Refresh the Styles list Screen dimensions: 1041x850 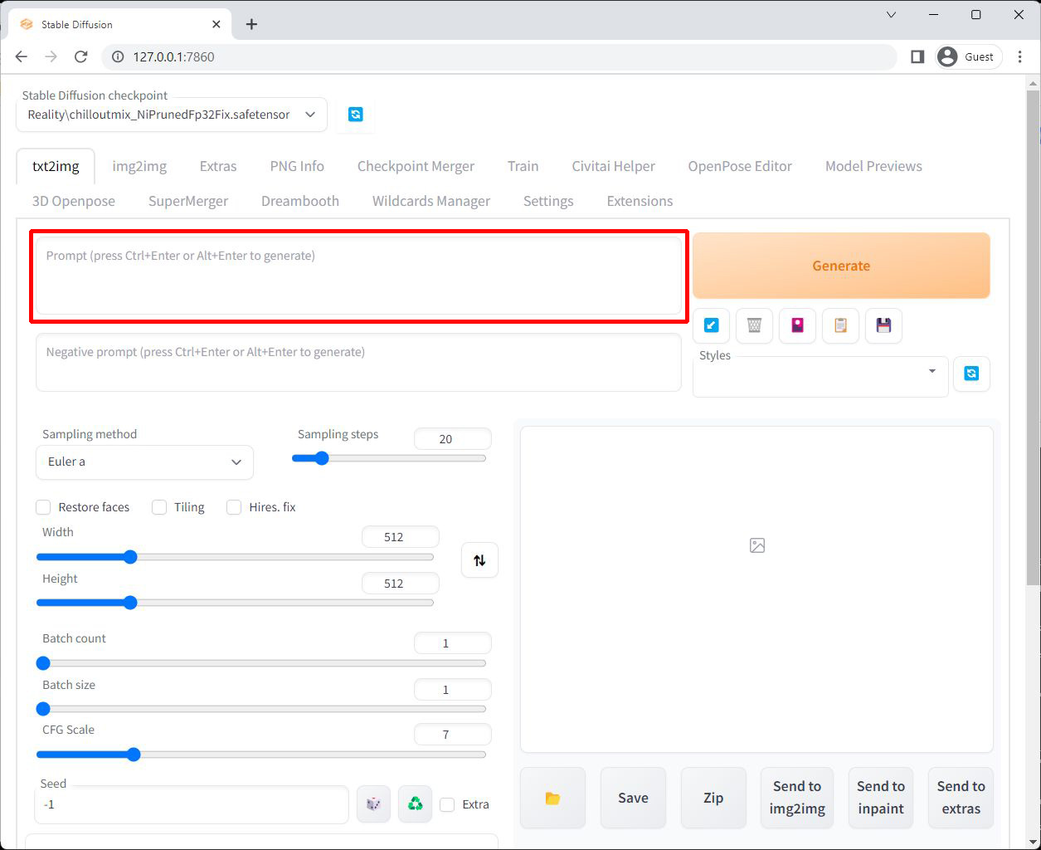click(971, 374)
